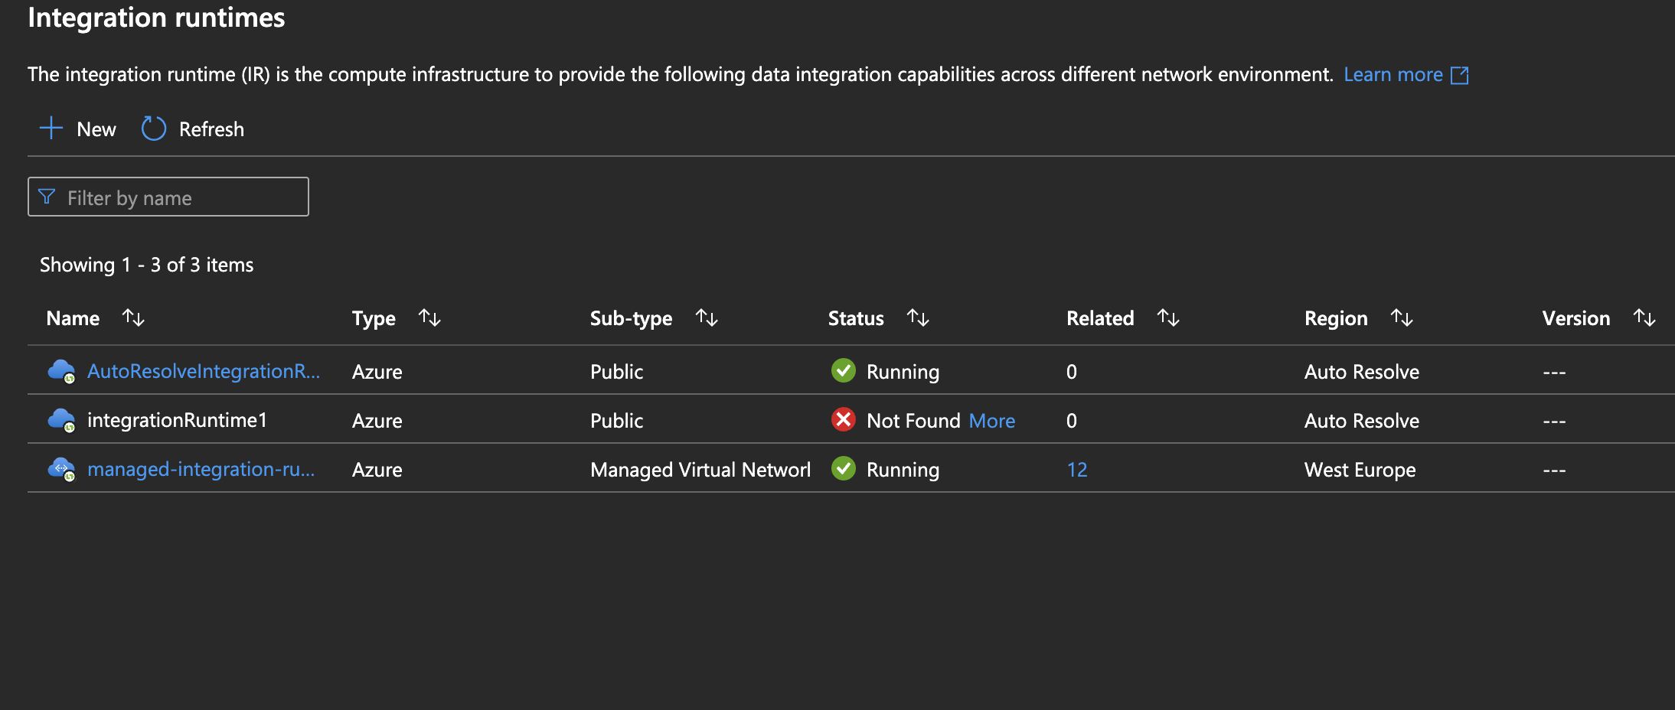
Task: Click the filter funnel icon in the search box
Action: click(x=47, y=197)
